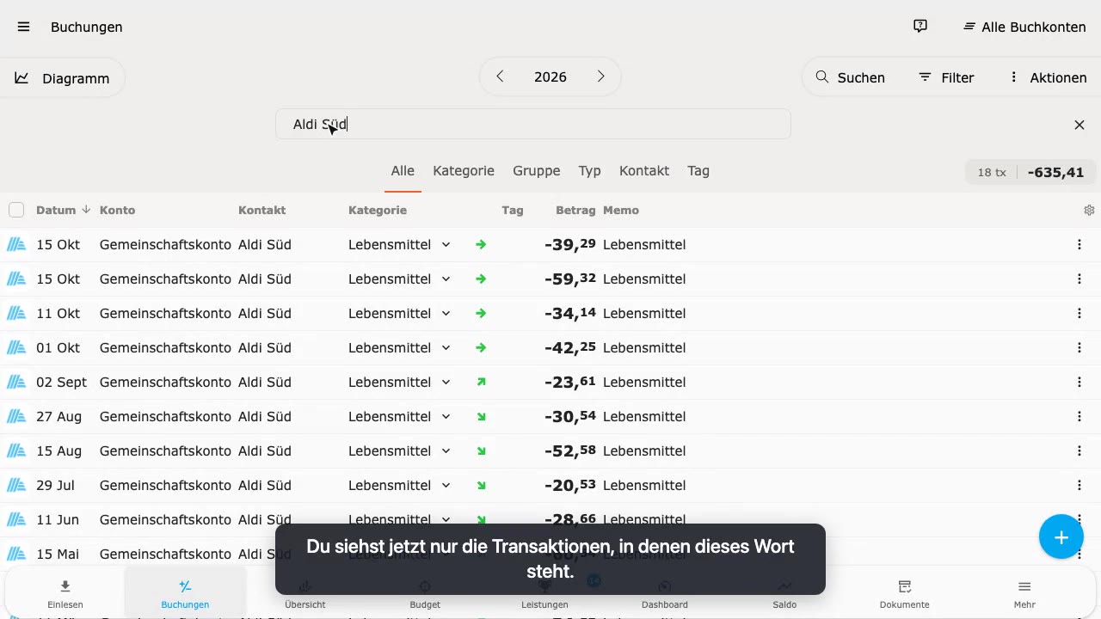Go to previous year with left chevron
Screen dimensions: 1101x619
(500, 77)
